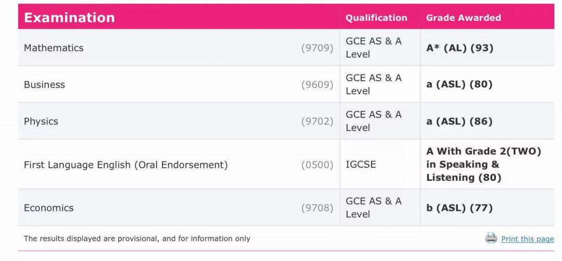Select the Mathematics examination row

pyautogui.click(x=286, y=48)
